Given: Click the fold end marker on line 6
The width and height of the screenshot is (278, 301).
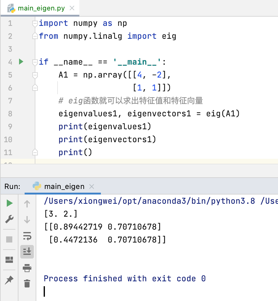Looking at the screenshot, I should [x=35, y=88].
